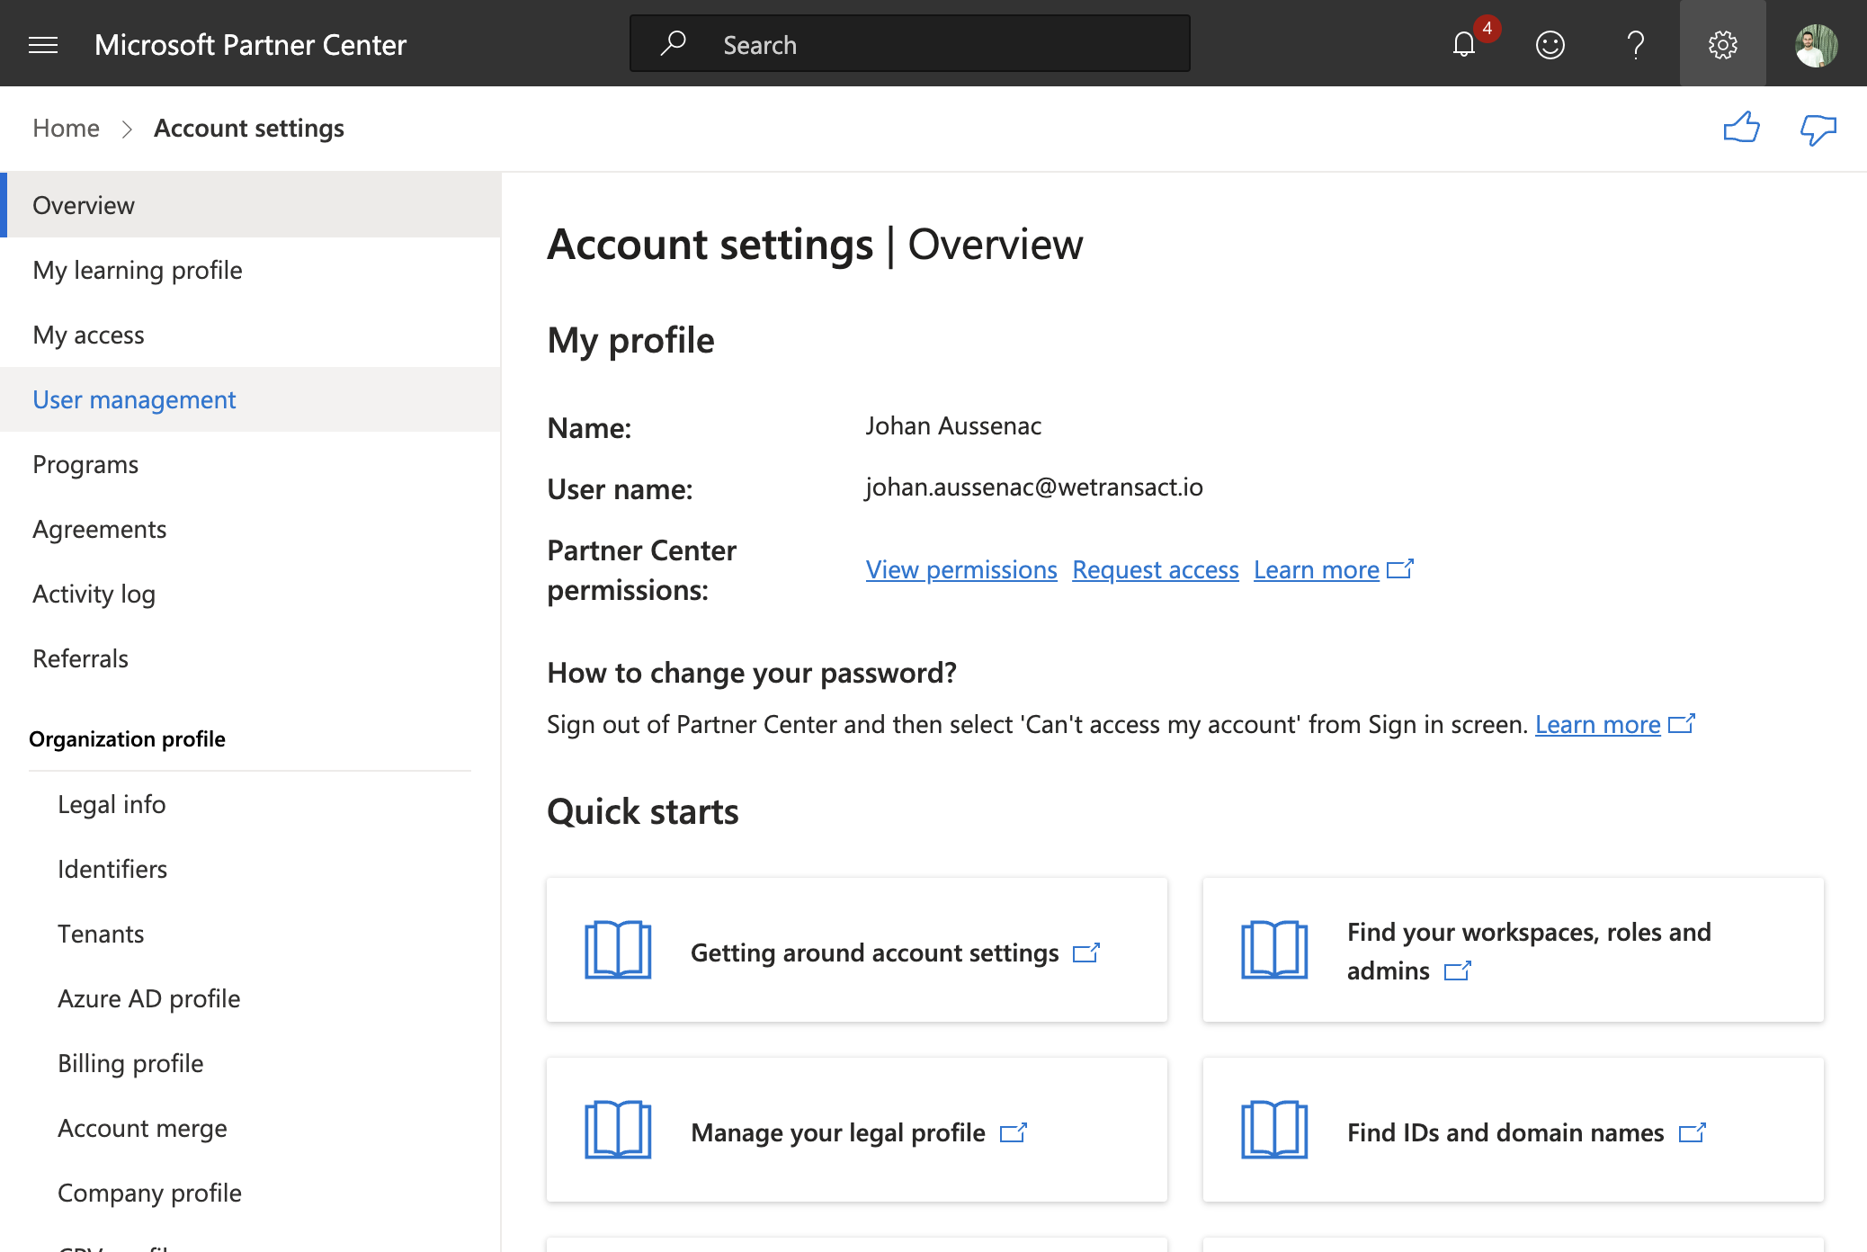Image resolution: width=1867 pixels, height=1252 pixels.
Task: Open the hamburger navigation menu
Action: pos(43,44)
